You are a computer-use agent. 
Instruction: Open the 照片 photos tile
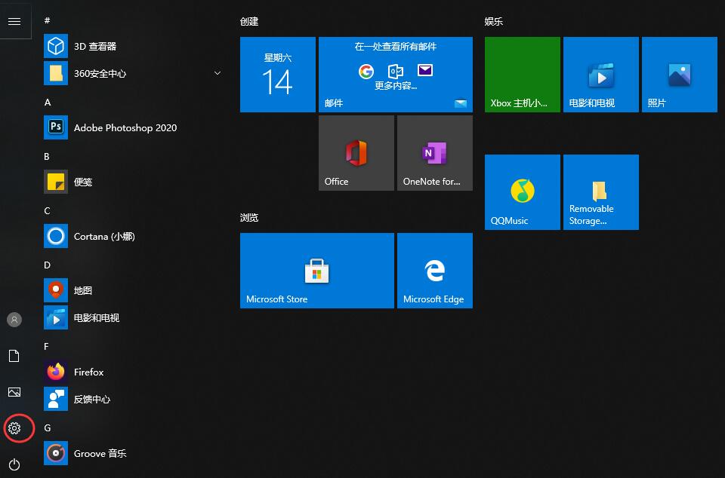679,75
